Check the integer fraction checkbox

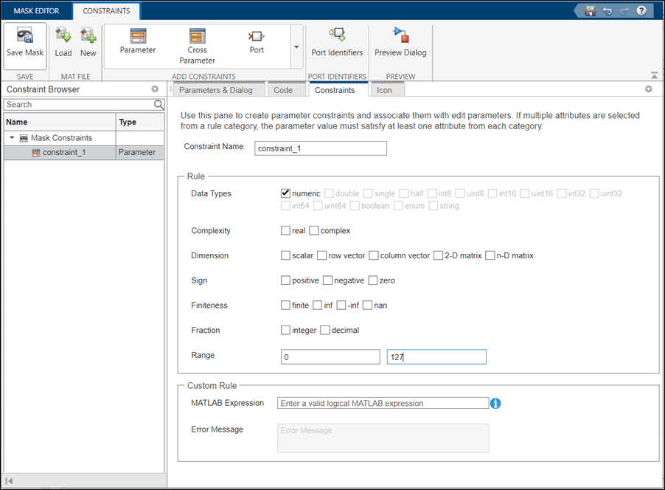tap(285, 331)
